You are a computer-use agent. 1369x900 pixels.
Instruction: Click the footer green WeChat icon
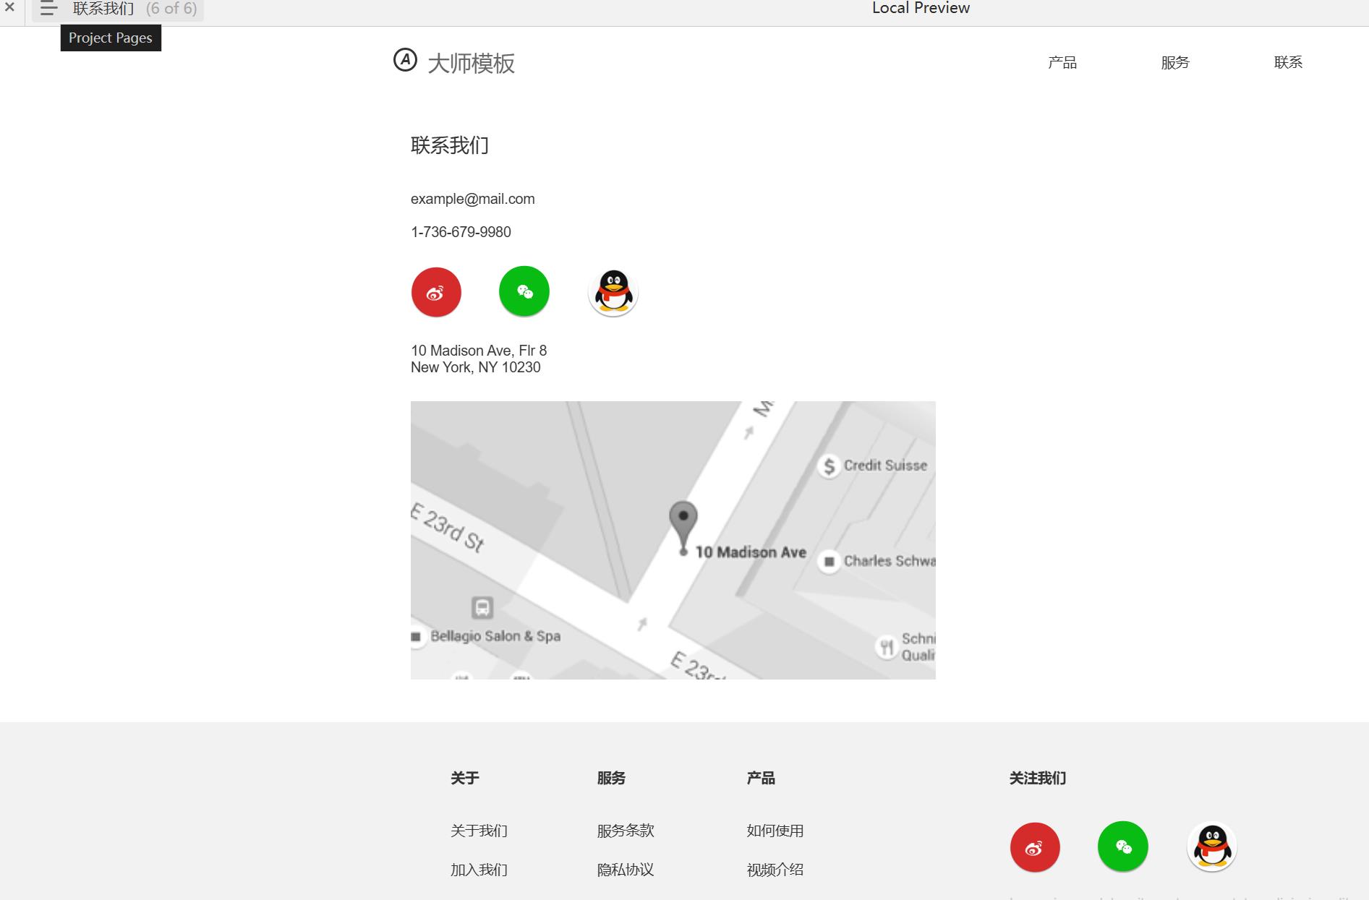pyautogui.click(x=1123, y=847)
